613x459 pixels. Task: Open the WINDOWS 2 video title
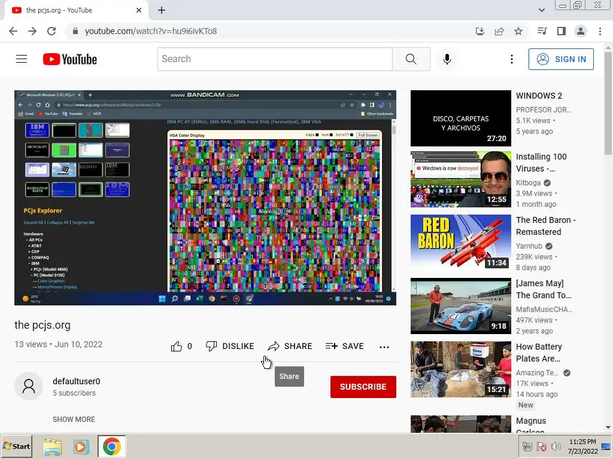pyautogui.click(x=539, y=96)
